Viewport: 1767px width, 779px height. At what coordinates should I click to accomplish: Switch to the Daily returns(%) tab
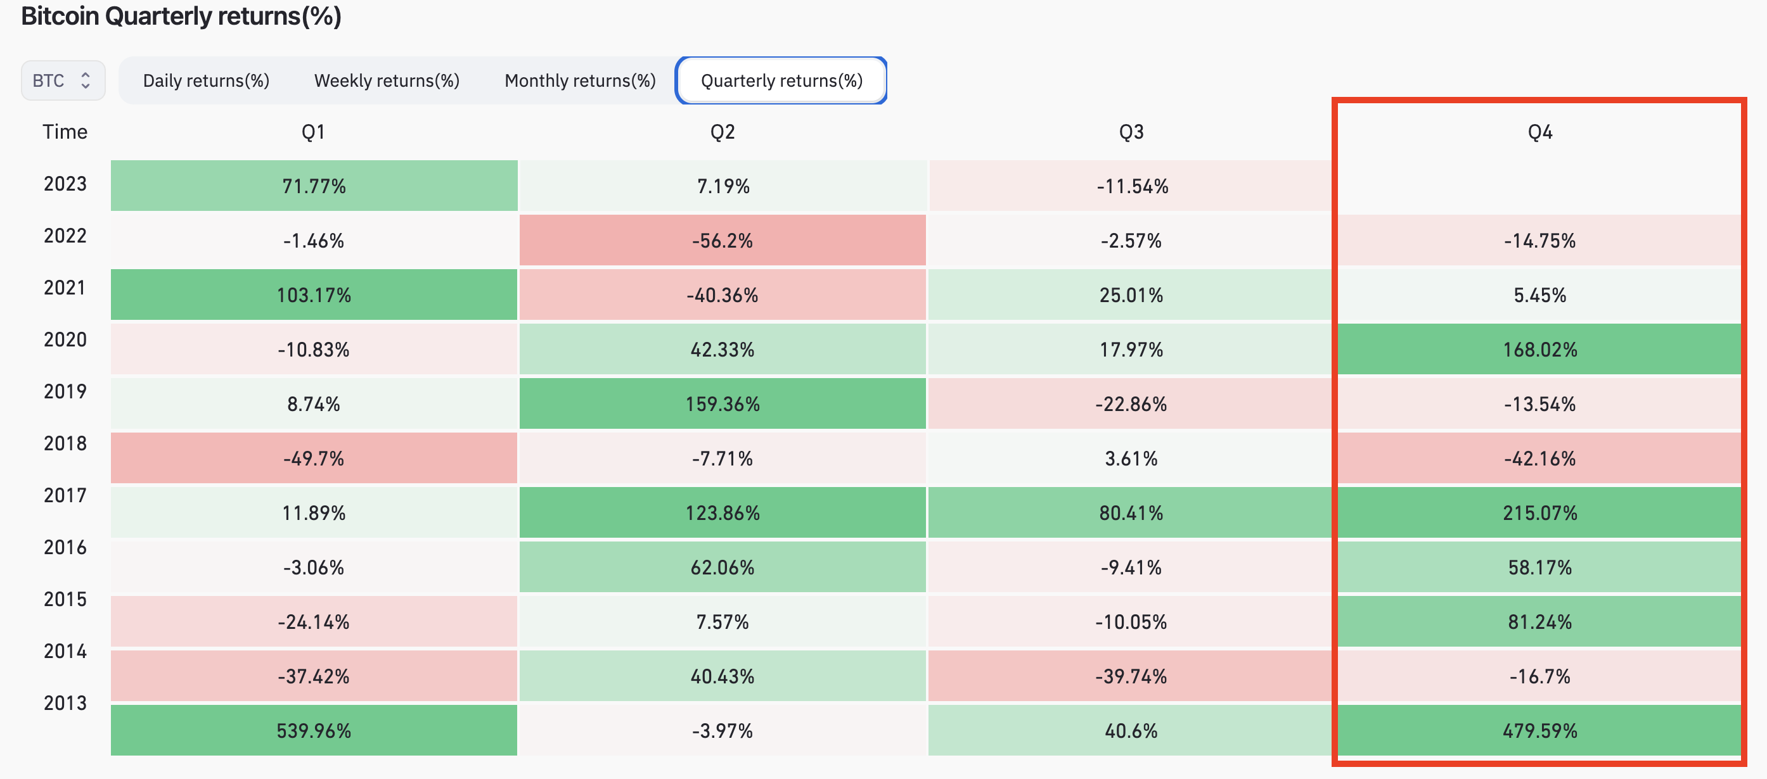coord(206,80)
